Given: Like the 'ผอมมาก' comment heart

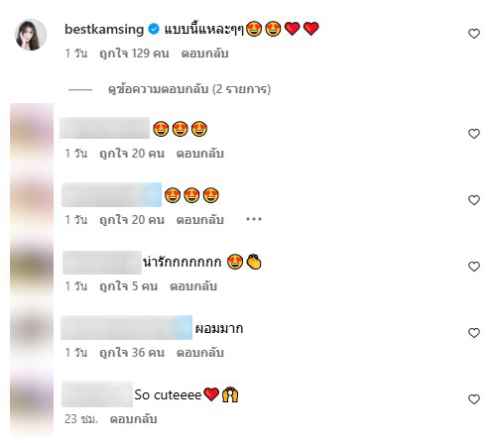Looking at the screenshot, I should coord(474,333).
